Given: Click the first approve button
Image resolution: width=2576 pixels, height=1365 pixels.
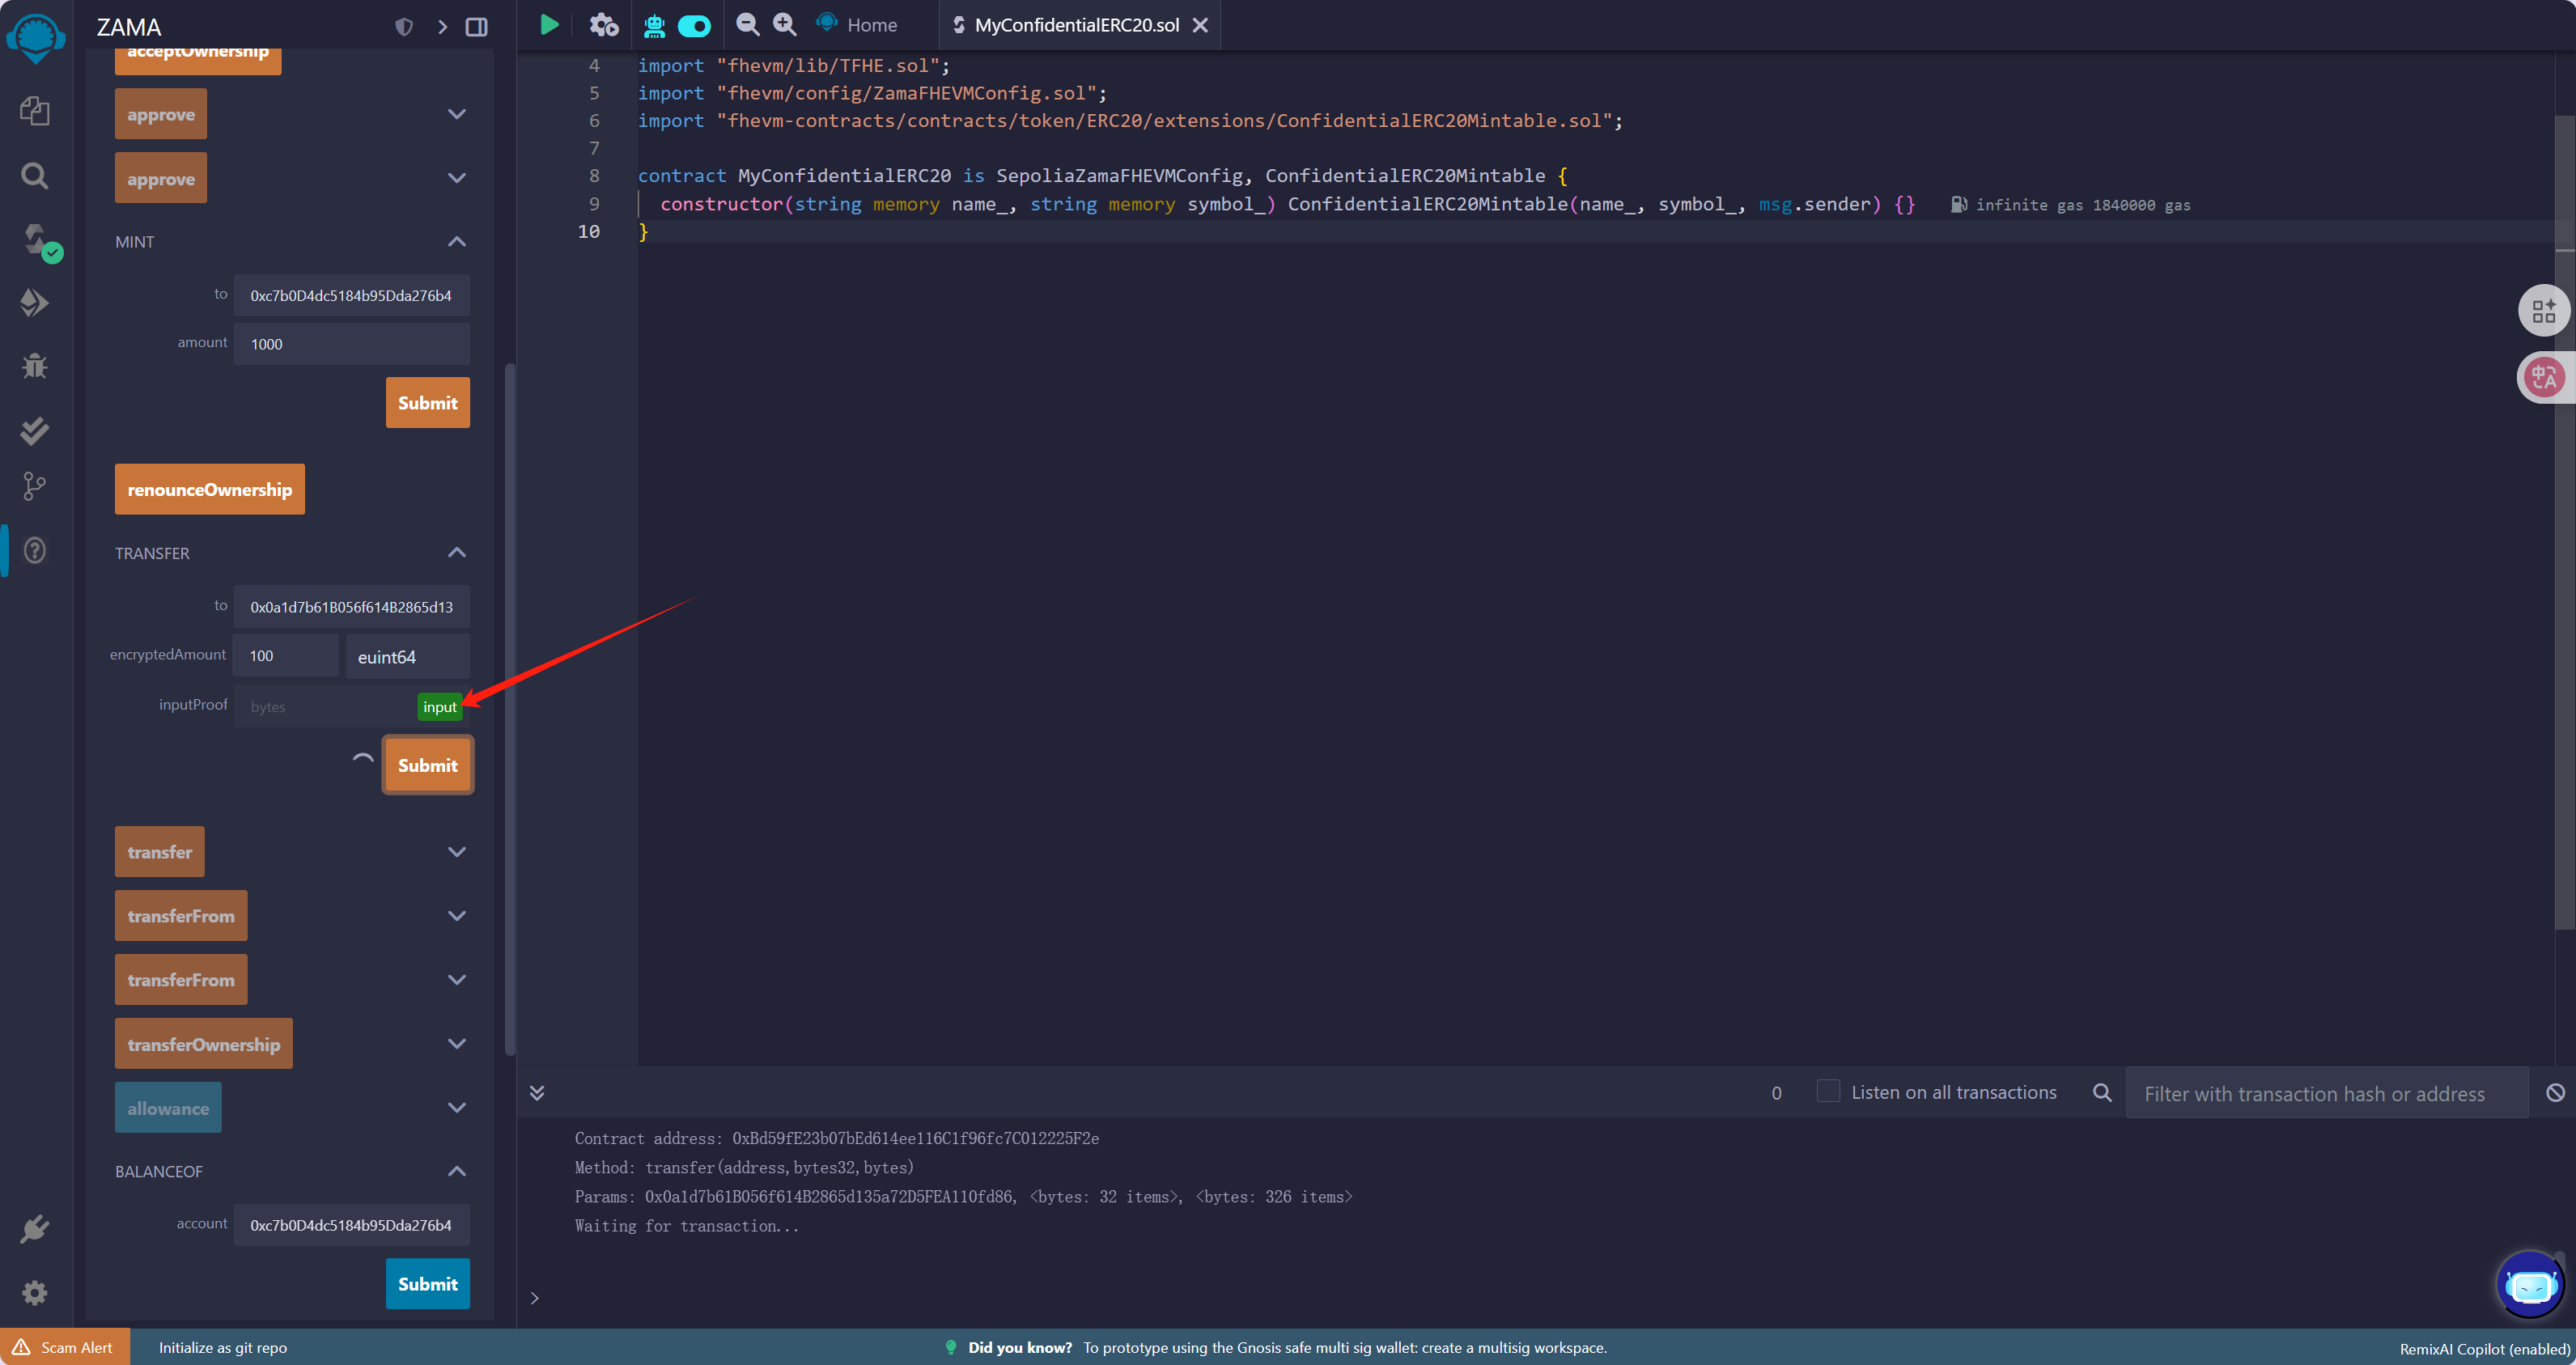Looking at the screenshot, I should 161,114.
